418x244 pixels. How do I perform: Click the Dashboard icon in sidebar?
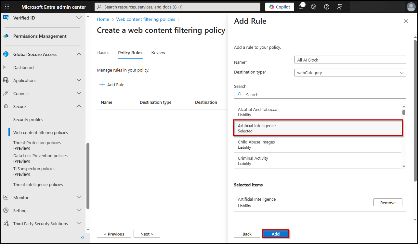pos(6,67)
